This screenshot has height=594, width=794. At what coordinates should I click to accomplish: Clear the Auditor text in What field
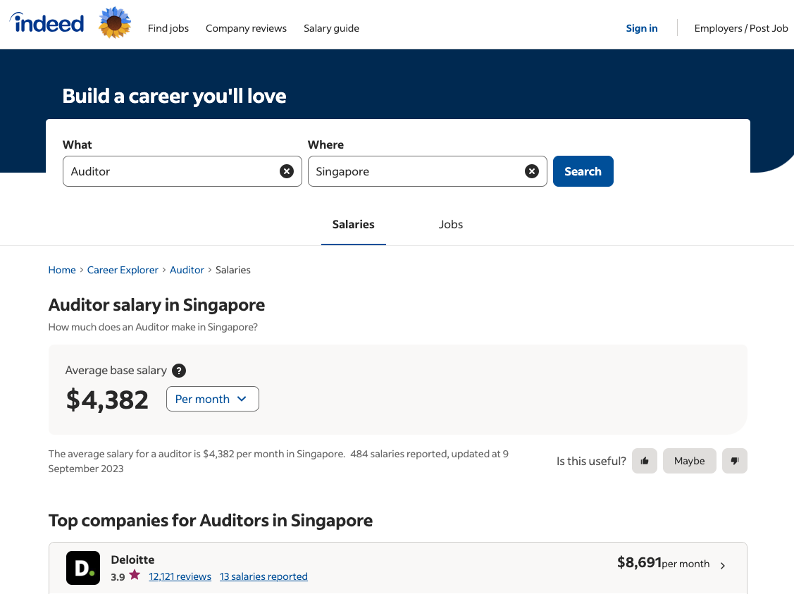tap(287, 171)
